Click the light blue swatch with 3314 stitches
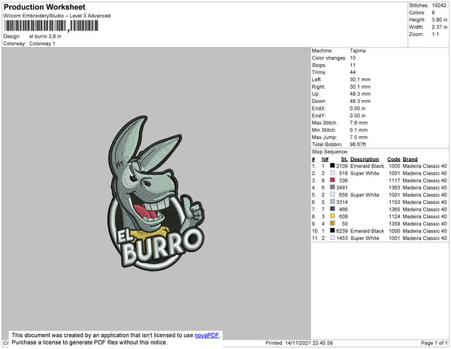 [x=332, y=202]
